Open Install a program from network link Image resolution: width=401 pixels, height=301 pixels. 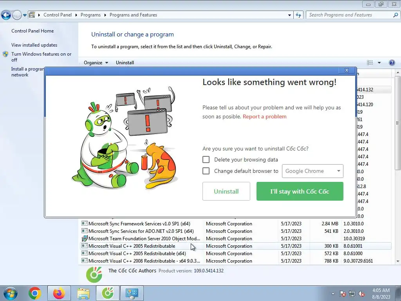point(27,72)
